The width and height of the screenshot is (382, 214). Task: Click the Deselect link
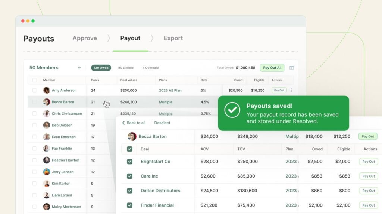(162, 123)
